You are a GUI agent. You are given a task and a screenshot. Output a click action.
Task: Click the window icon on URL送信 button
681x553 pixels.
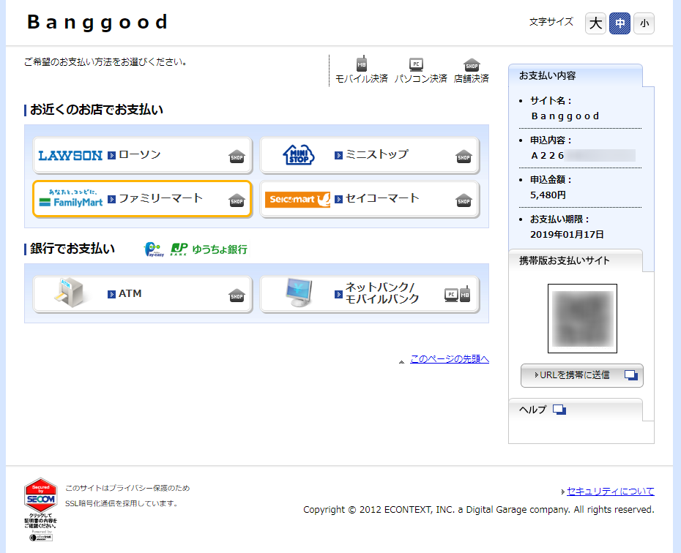click(x=631, y=375)
